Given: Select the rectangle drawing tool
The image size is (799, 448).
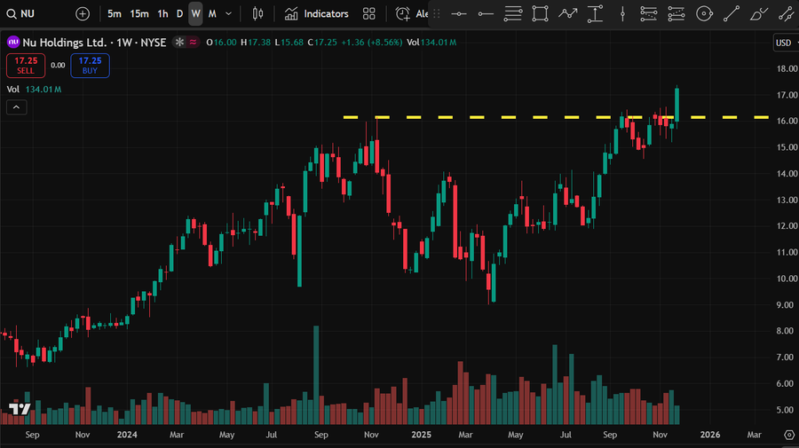Looking at the screenshot, I should pos(540,14).
